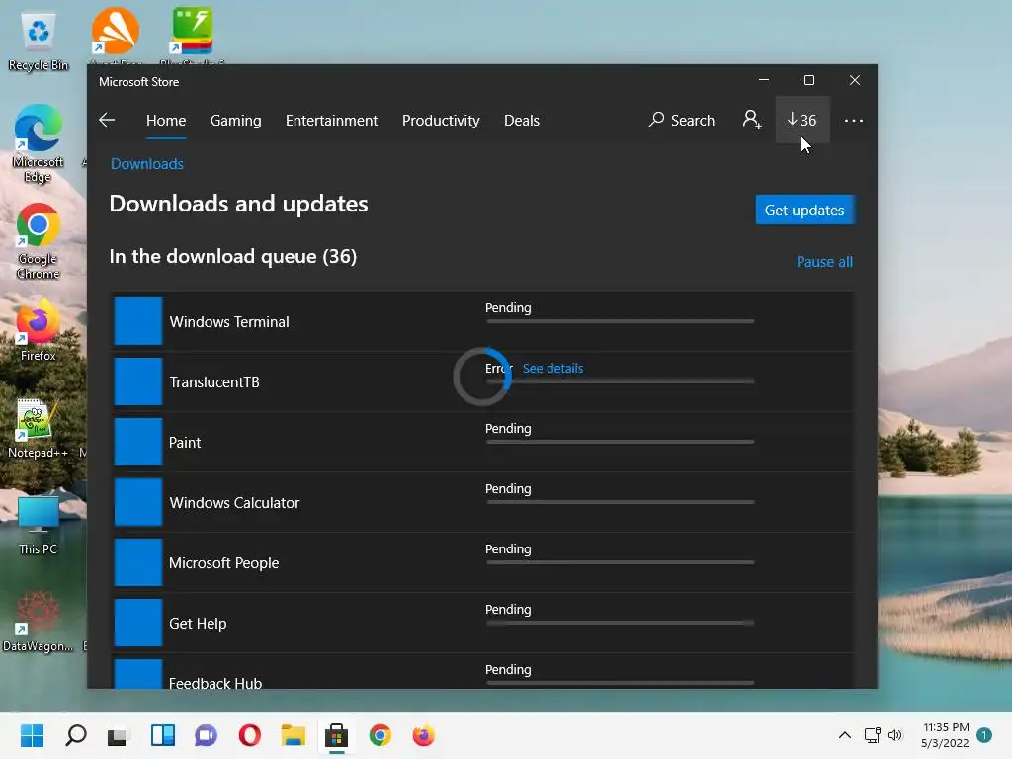Click the Microsoft People app tile icon
Screen dimensions: 1012x759
click(138, 562)
